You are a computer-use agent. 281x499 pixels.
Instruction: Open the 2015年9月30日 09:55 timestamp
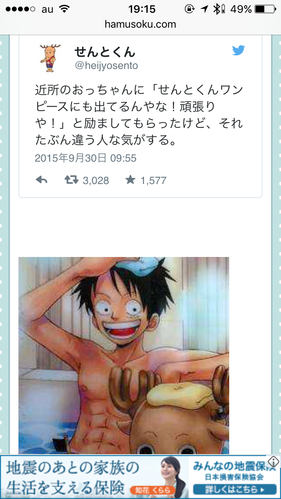click(x=86, y=158)
